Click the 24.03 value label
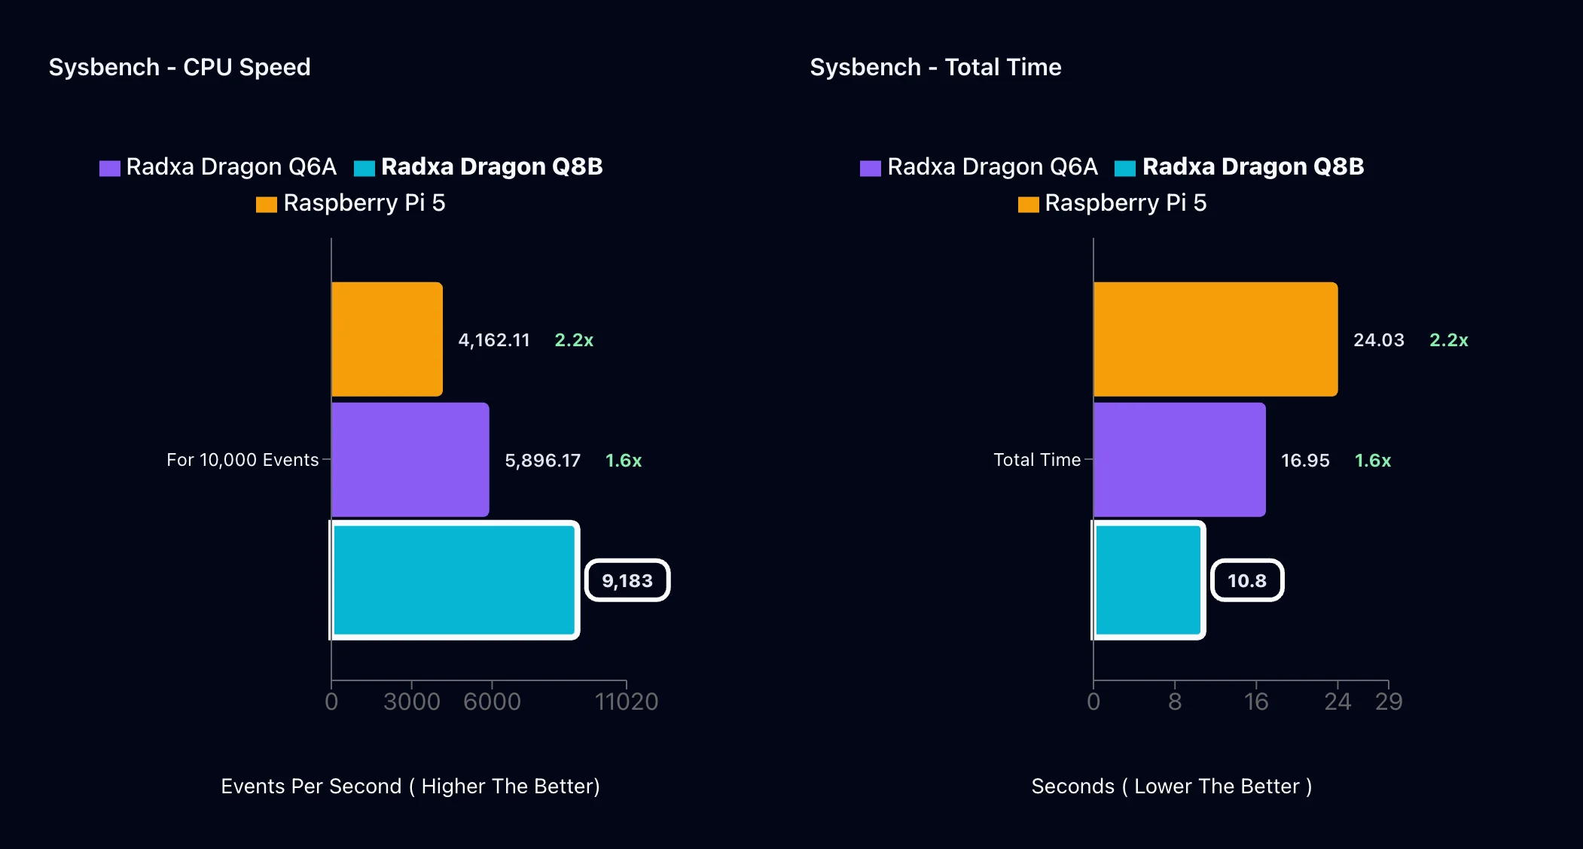 coord(1379,340)
